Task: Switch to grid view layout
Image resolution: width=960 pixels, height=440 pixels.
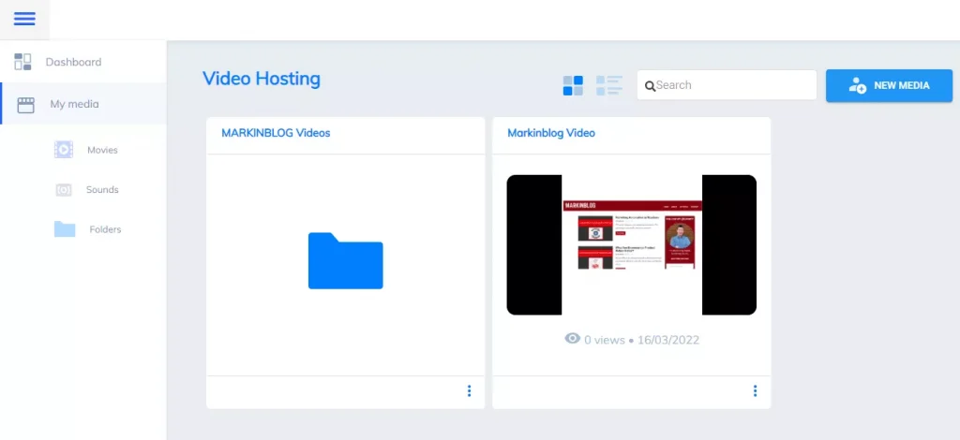Action: coord(573,85)
